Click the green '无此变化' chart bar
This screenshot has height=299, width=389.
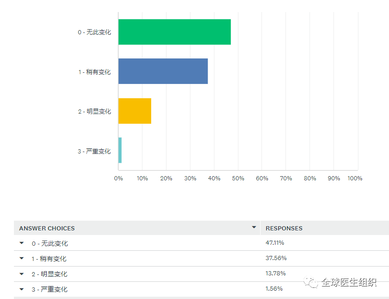174,32
